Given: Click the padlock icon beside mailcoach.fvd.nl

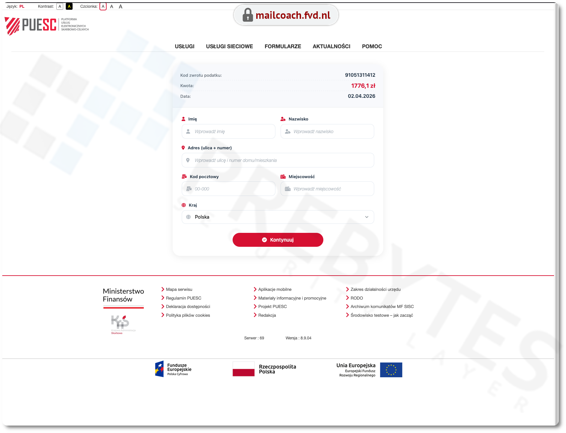Looking at the screenshot, I should pyautogui.click(x=248, y=15).
